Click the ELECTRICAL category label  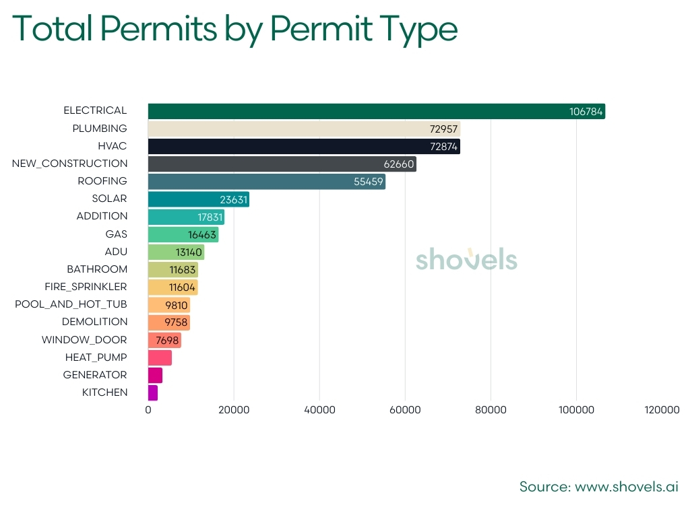(x=95, y=110)
